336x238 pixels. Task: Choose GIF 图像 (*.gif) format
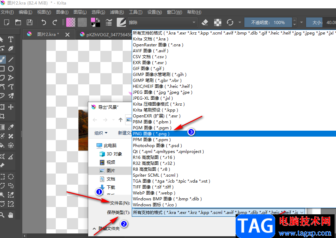coord(234,69)
